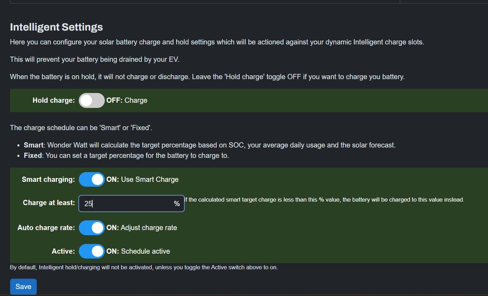Disable the Smart charging switch
The width and height of the screenshot is (488, 296).
pos(91,179)
